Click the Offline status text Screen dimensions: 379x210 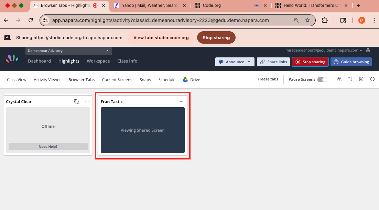click(48, 126)
